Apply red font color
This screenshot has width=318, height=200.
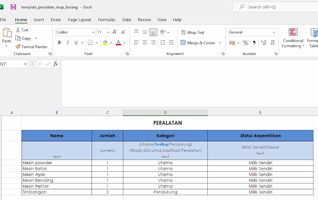coord(118,43)
